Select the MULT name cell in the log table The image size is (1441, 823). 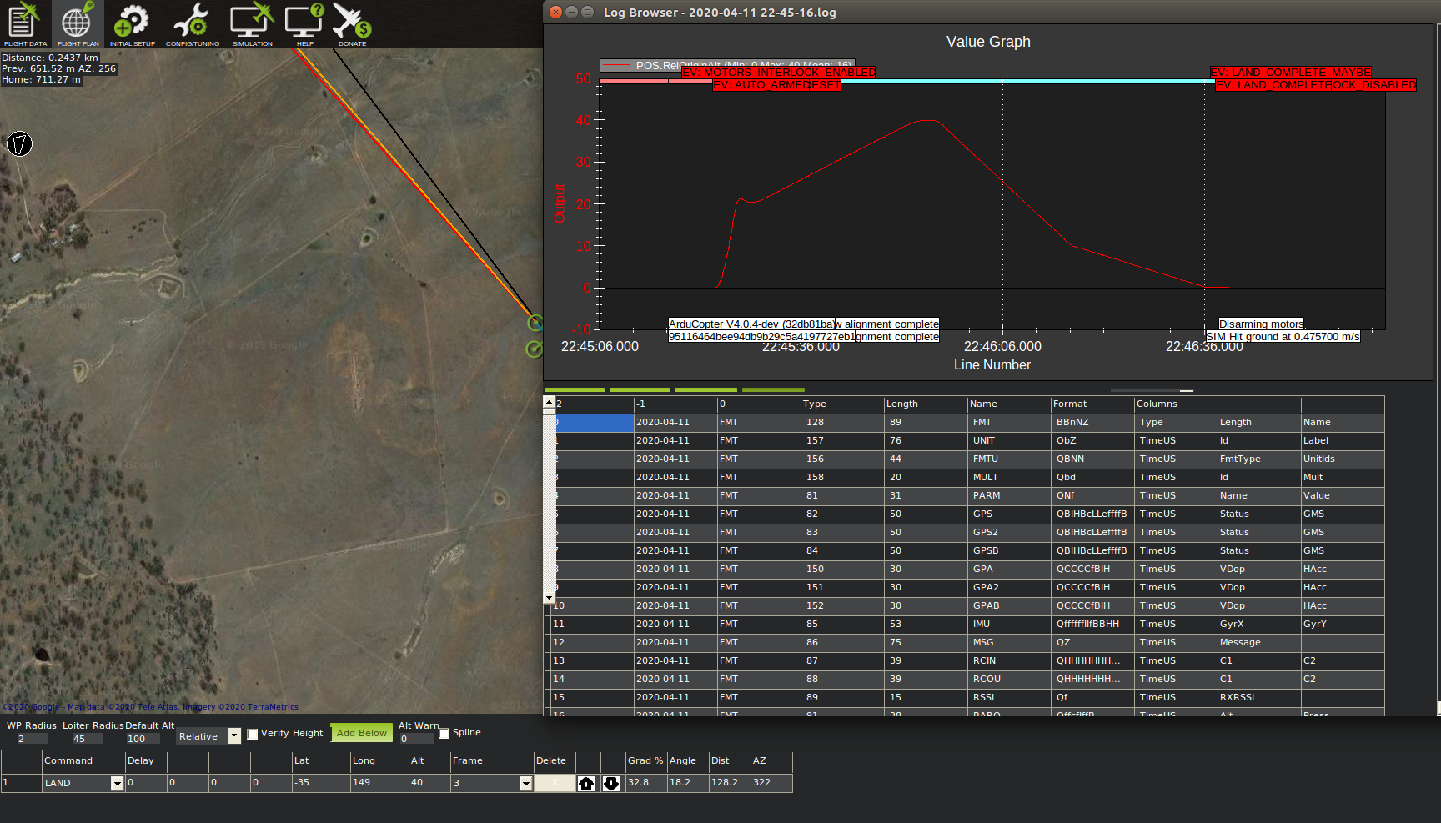click(1009, 478)
